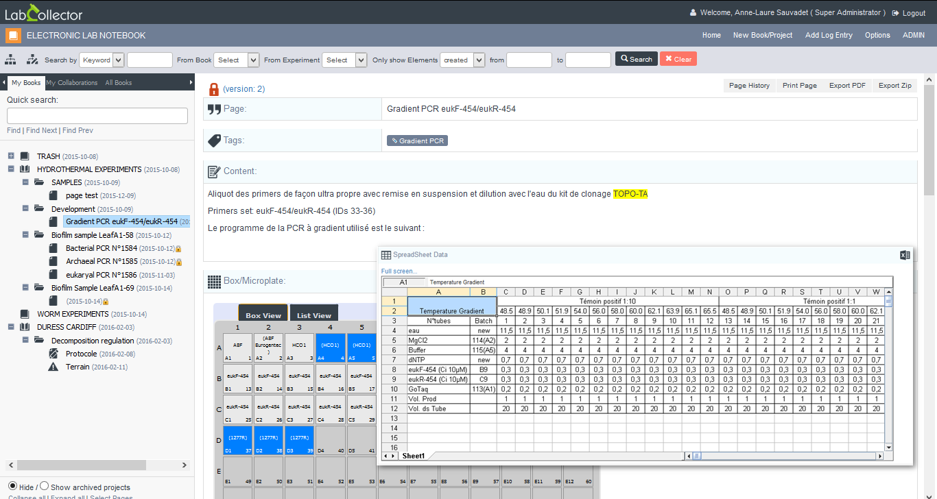Click the Export PDF button
This screenshot has height=499, width=937.
[847, 86]
